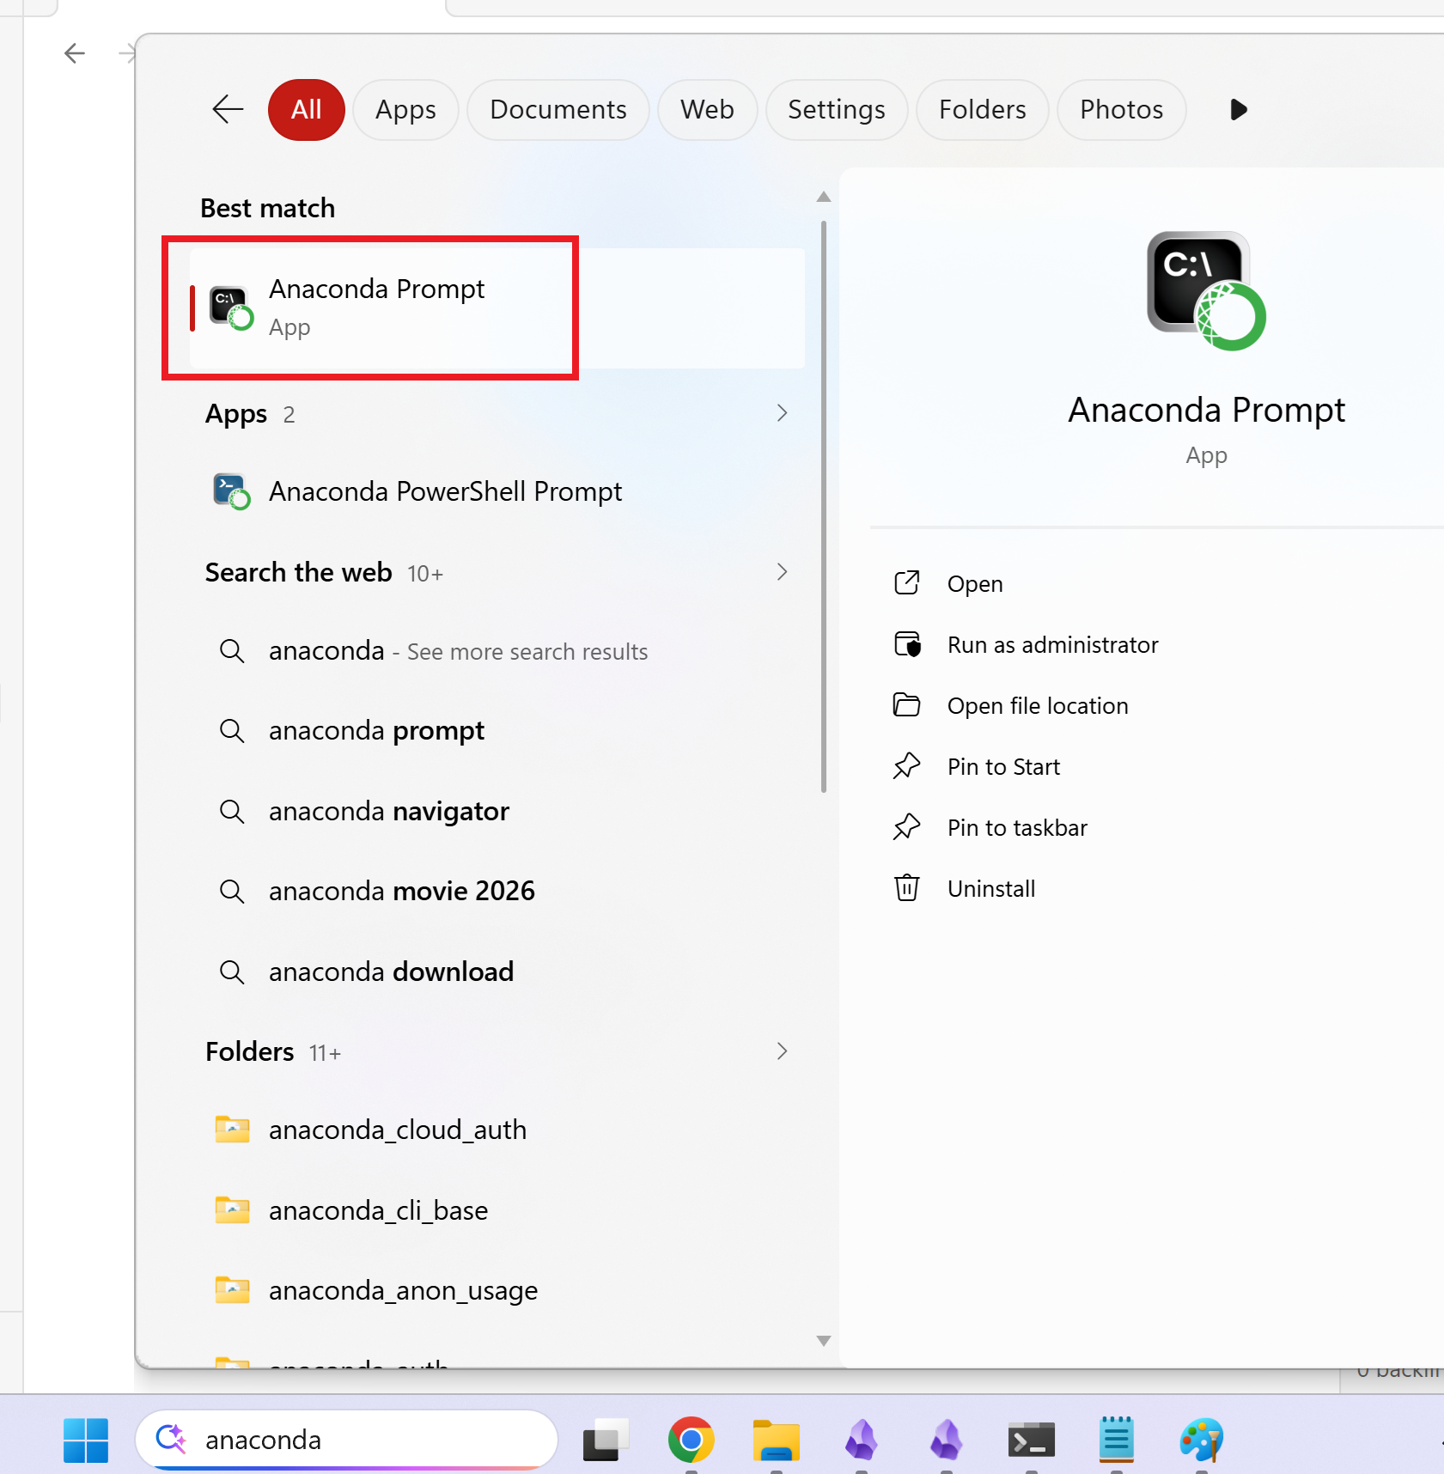1444x1474 pixels.
Task: Expand the Folders results section
Action: pyautogui.click(x=782, y=1051)
